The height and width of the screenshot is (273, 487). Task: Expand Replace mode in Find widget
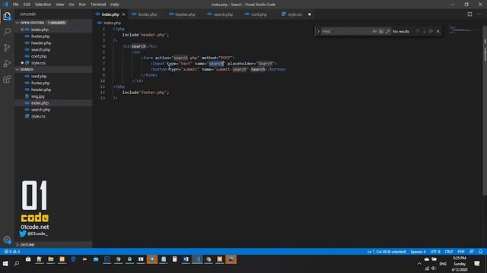click(318, 31)
